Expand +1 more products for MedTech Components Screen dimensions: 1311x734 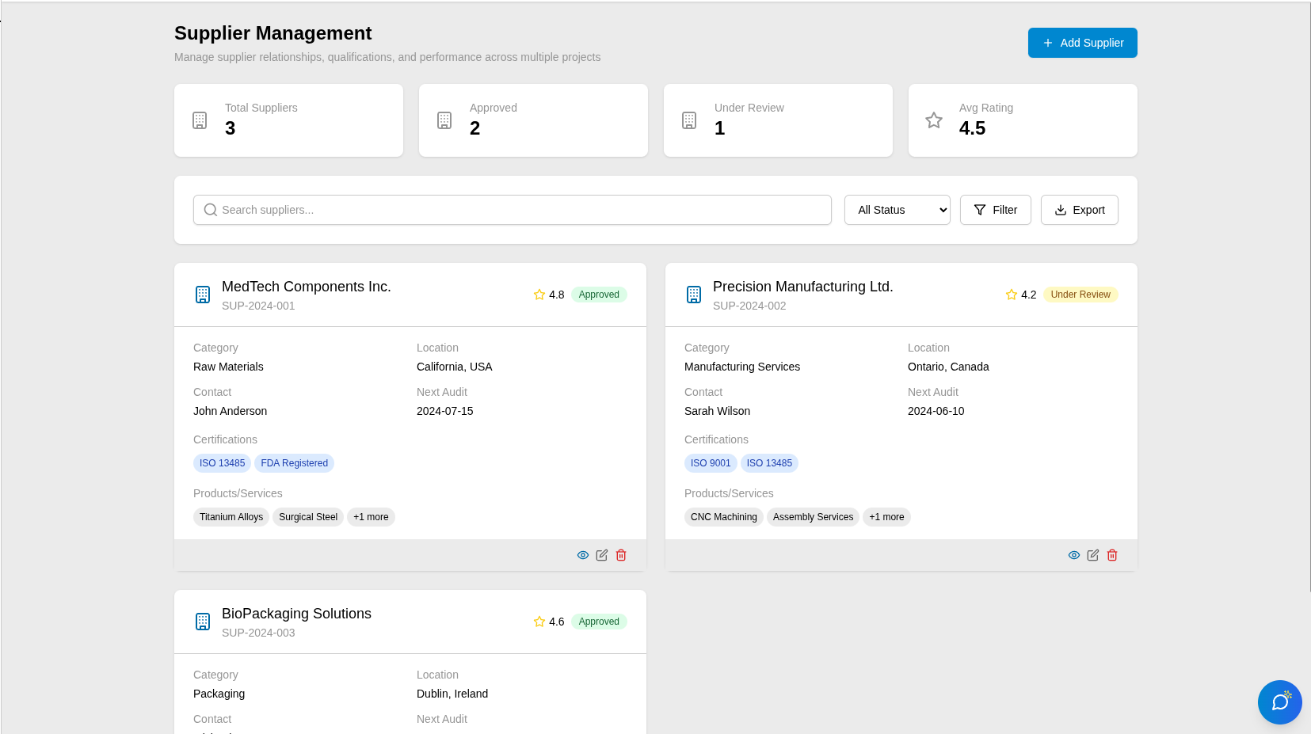click(371, 517)
